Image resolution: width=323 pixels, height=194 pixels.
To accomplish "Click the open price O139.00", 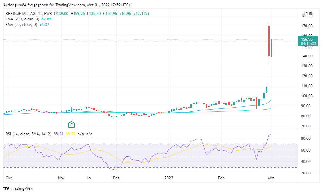I will point(61,14).
